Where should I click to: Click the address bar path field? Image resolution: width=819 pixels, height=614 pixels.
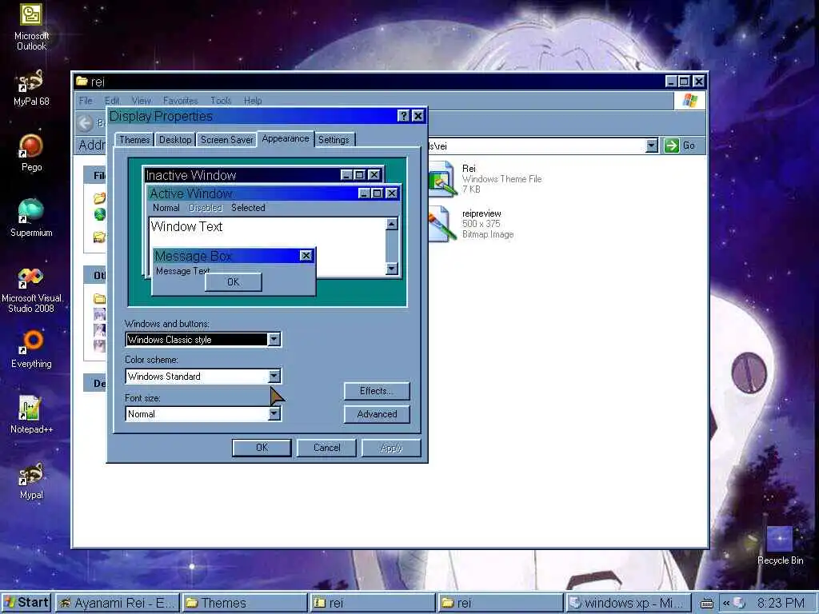tap(537, 146)
